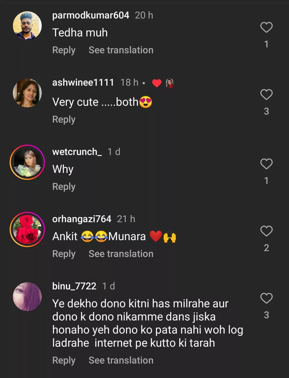Like parmodkumar604's comment with the heart

(x=266, y=27)
